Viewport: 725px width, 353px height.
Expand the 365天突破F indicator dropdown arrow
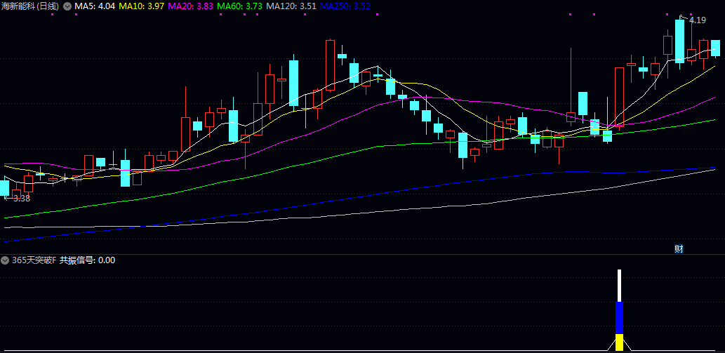pos(6,260)
